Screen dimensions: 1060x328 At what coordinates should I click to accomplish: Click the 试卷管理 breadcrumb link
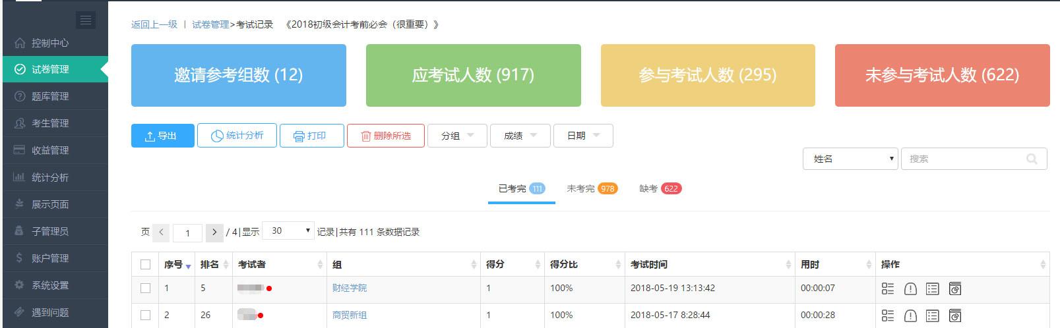click(210, 24)
